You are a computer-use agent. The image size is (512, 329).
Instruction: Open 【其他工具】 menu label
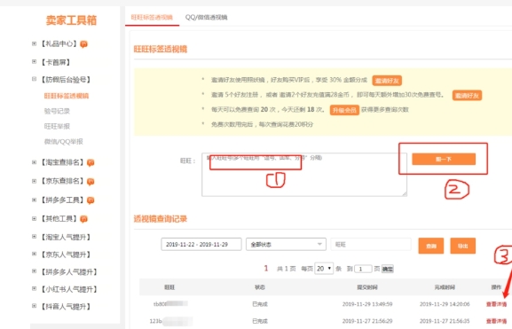point(59,219)
